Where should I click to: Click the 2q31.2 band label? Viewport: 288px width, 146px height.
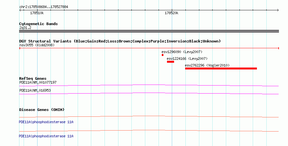point(25,28)
